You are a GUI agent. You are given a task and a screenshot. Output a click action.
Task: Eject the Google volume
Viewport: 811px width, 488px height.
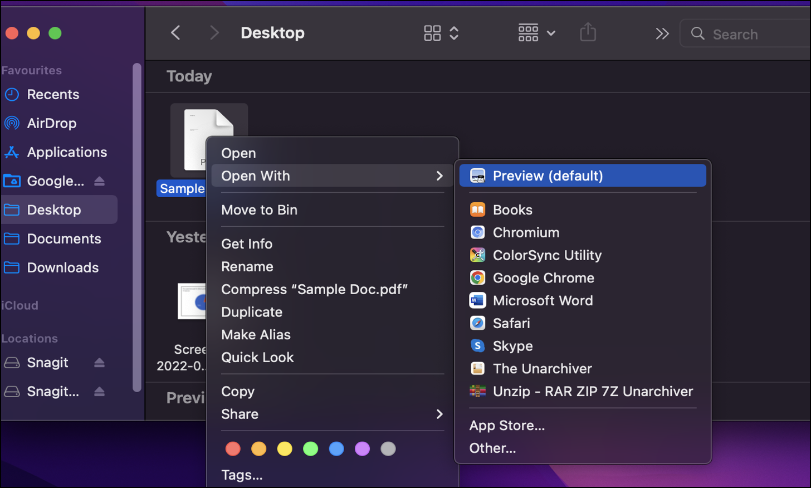tap(99, 181)
